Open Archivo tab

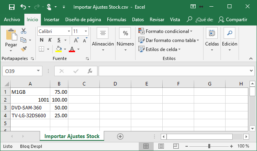(x=12, y=20)
